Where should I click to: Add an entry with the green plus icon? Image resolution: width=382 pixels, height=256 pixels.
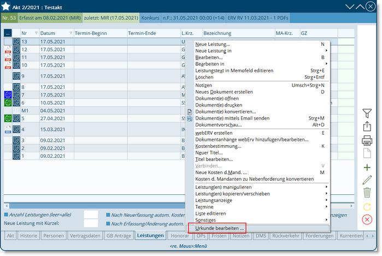point(367,167)
